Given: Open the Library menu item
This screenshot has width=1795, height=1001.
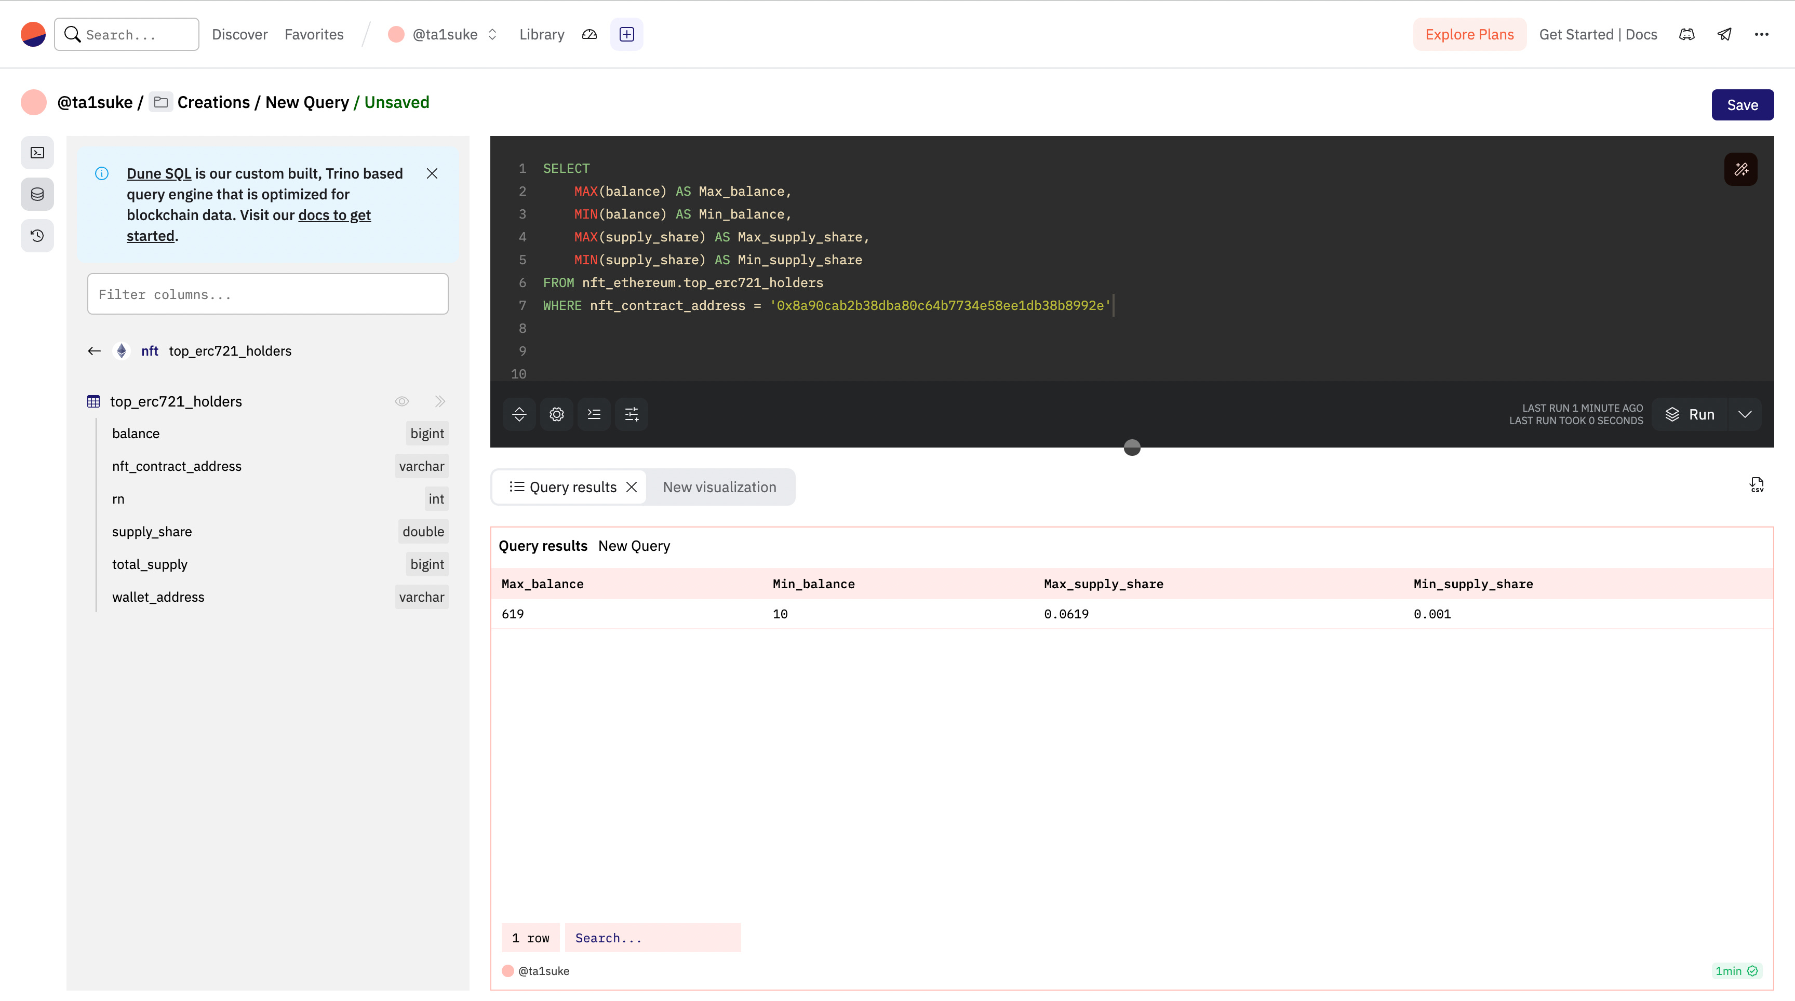Looking at the screenshot, I should (541, 34).
